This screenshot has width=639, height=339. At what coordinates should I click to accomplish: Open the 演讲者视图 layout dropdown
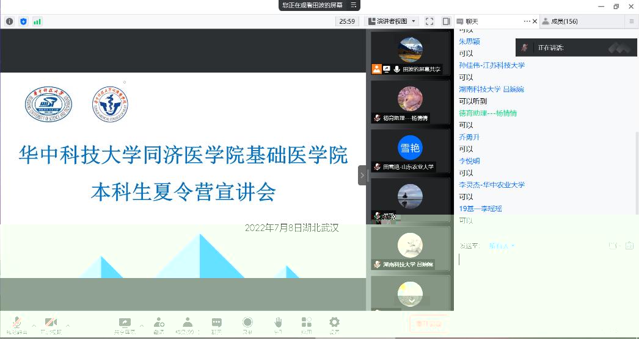(x=392, y=21)
